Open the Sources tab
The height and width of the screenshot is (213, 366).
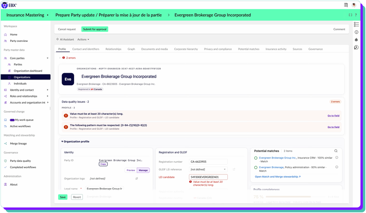pyautogui.click(x=297, y=49)
